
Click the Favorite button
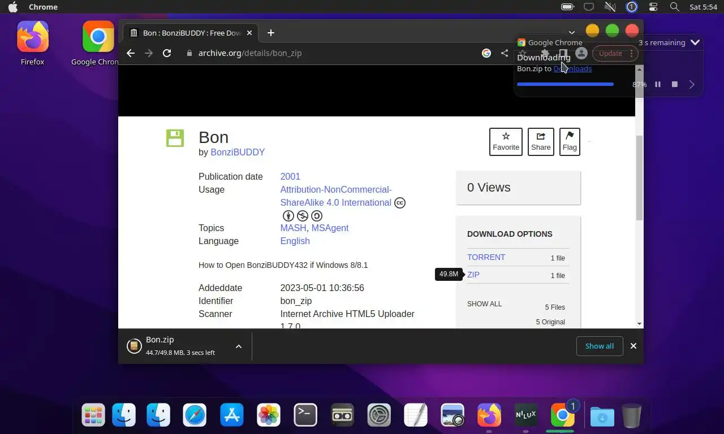[506, 141]
